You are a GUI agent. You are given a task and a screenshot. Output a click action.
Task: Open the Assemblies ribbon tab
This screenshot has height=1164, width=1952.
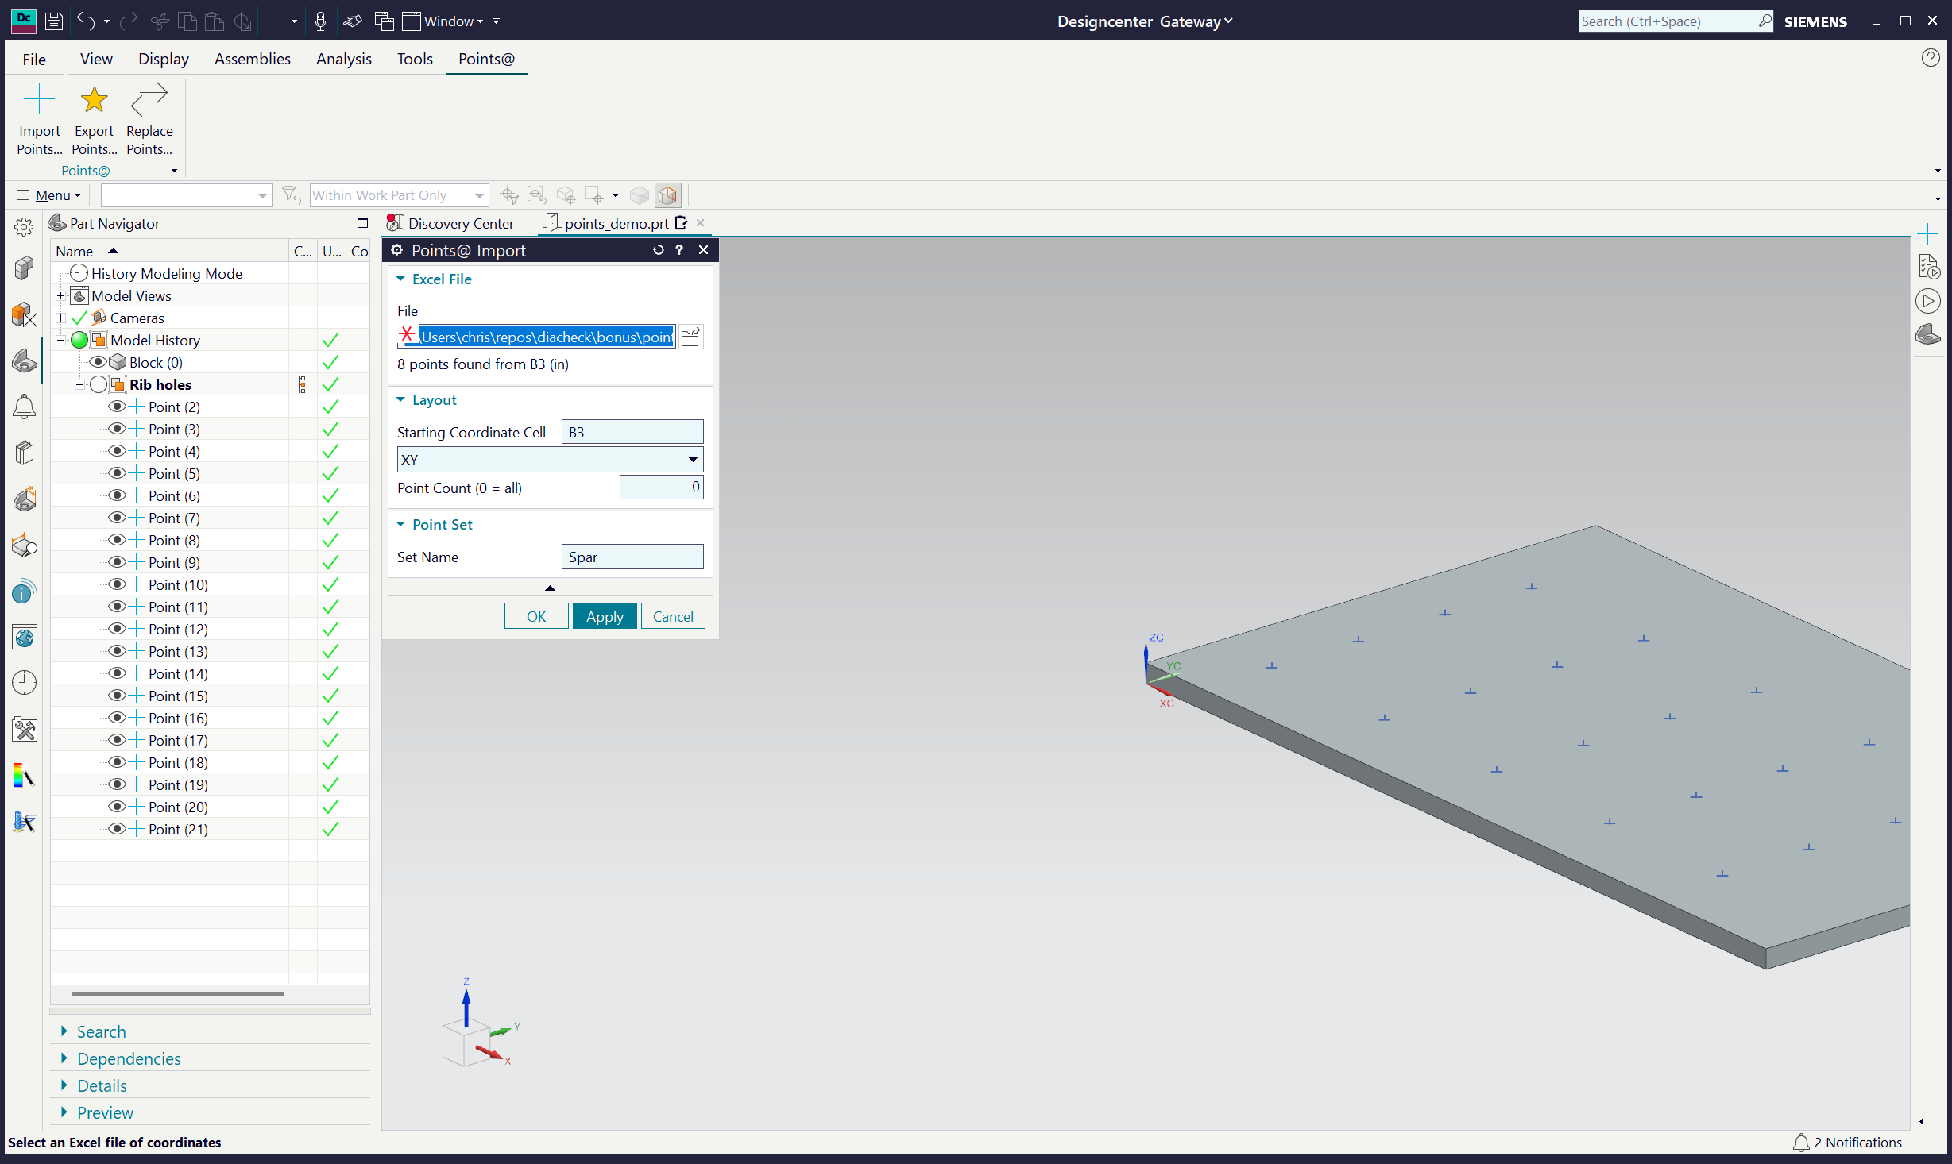click(x=253, y=59)
